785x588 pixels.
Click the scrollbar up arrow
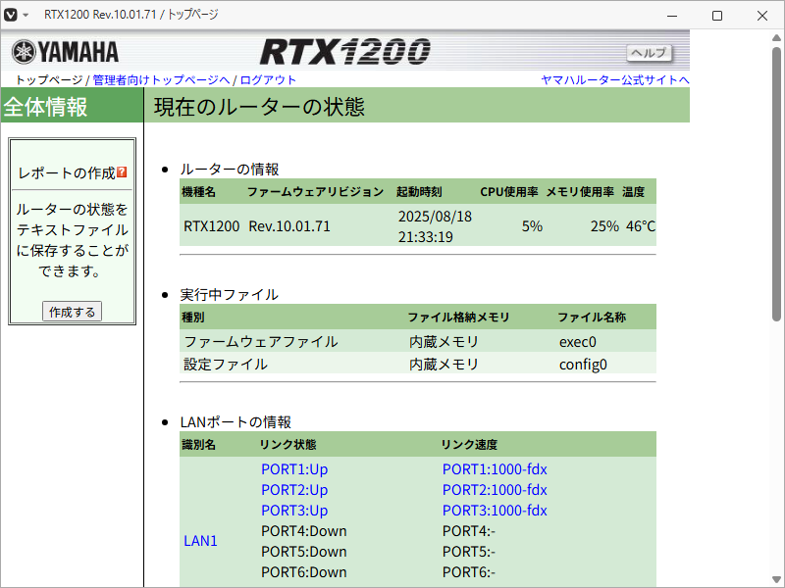(x=776, y=37)
